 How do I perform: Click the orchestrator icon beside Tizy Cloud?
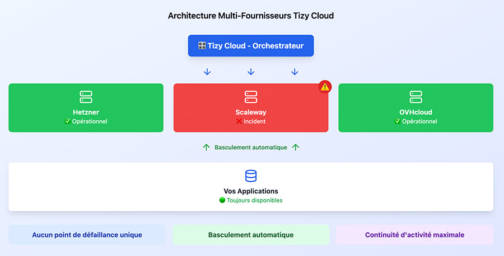point(202,45)
